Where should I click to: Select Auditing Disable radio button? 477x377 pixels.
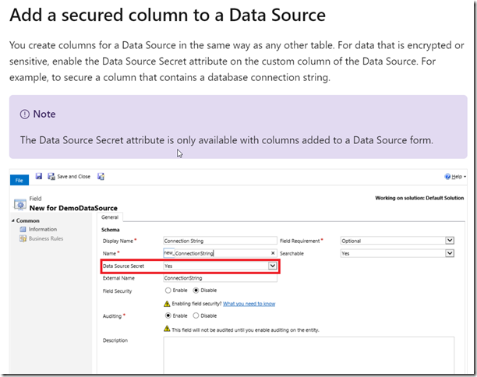tap(196, 315)
